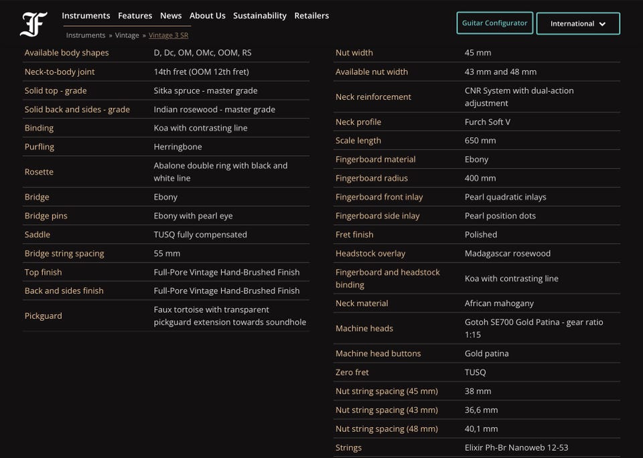
Task: Select 'Abalone double ring' rosette value
Action: [x=220, y=172]
